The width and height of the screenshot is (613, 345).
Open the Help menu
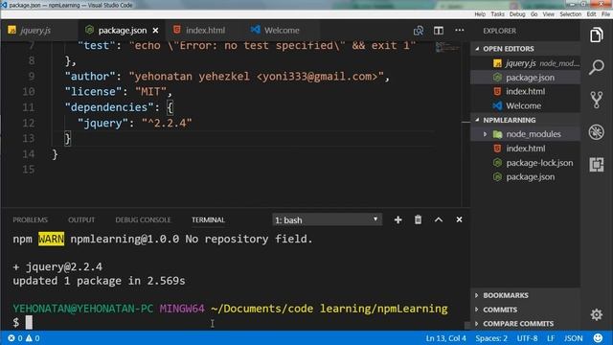pos(480,14)
